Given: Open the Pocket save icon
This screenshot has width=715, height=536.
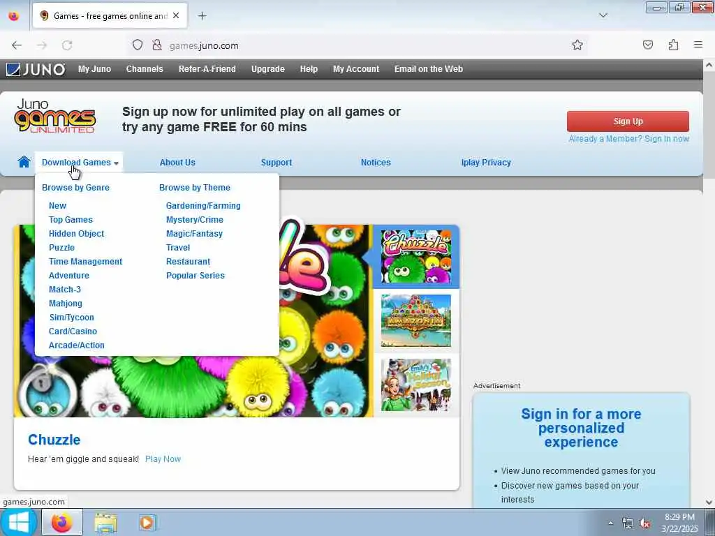Looking at the screenshot, I should tap(647, 45).
